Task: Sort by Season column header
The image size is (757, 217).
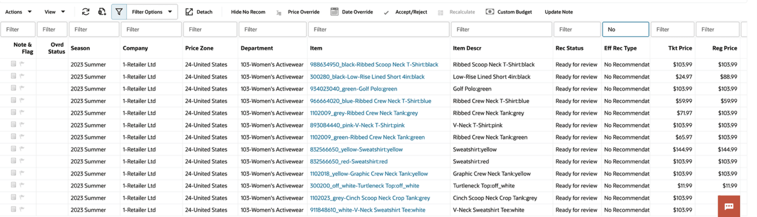Action: [80, 48]
